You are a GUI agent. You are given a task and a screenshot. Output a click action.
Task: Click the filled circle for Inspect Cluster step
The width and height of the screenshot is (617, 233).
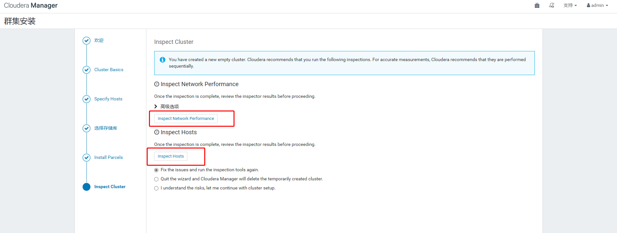(x=87, y=187)
